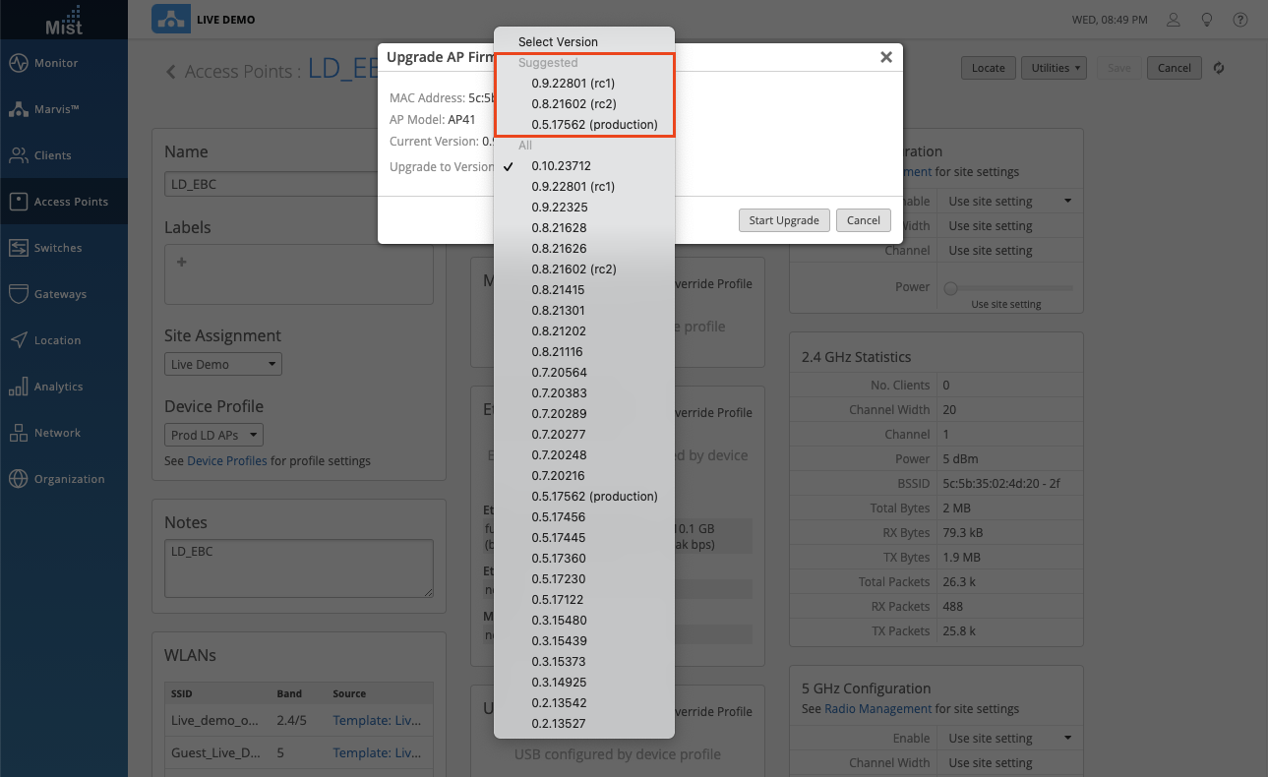The height and width of the screenshot is (777, 1268).
Task: Click the Start Upgrade button
Action: coord(784,220)
